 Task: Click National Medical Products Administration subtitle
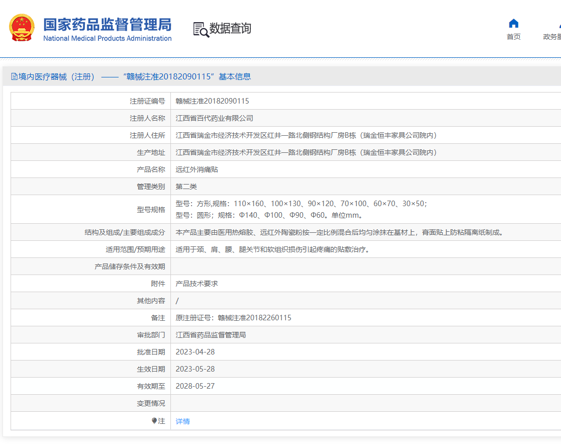tap(108, 38)
